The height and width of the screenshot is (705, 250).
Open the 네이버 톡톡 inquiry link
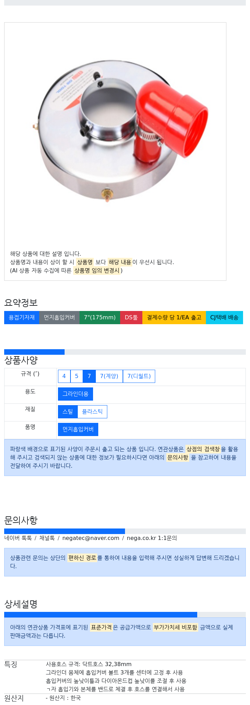point(18,538)
